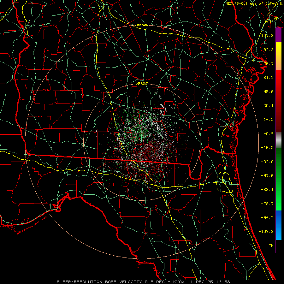Click the 14.5 value on velocity scale

(x=269, y=120)
